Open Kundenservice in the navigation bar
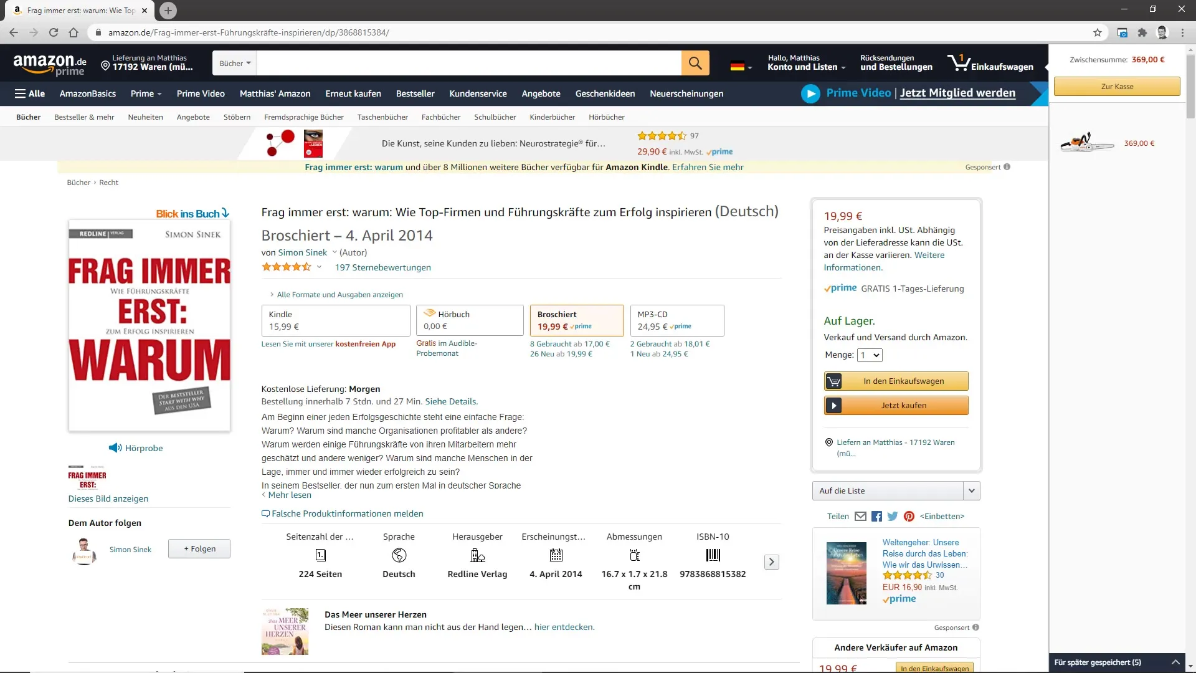Image resolution: width=1196 pixels, height=673 pixels. [x=478, y=93]
